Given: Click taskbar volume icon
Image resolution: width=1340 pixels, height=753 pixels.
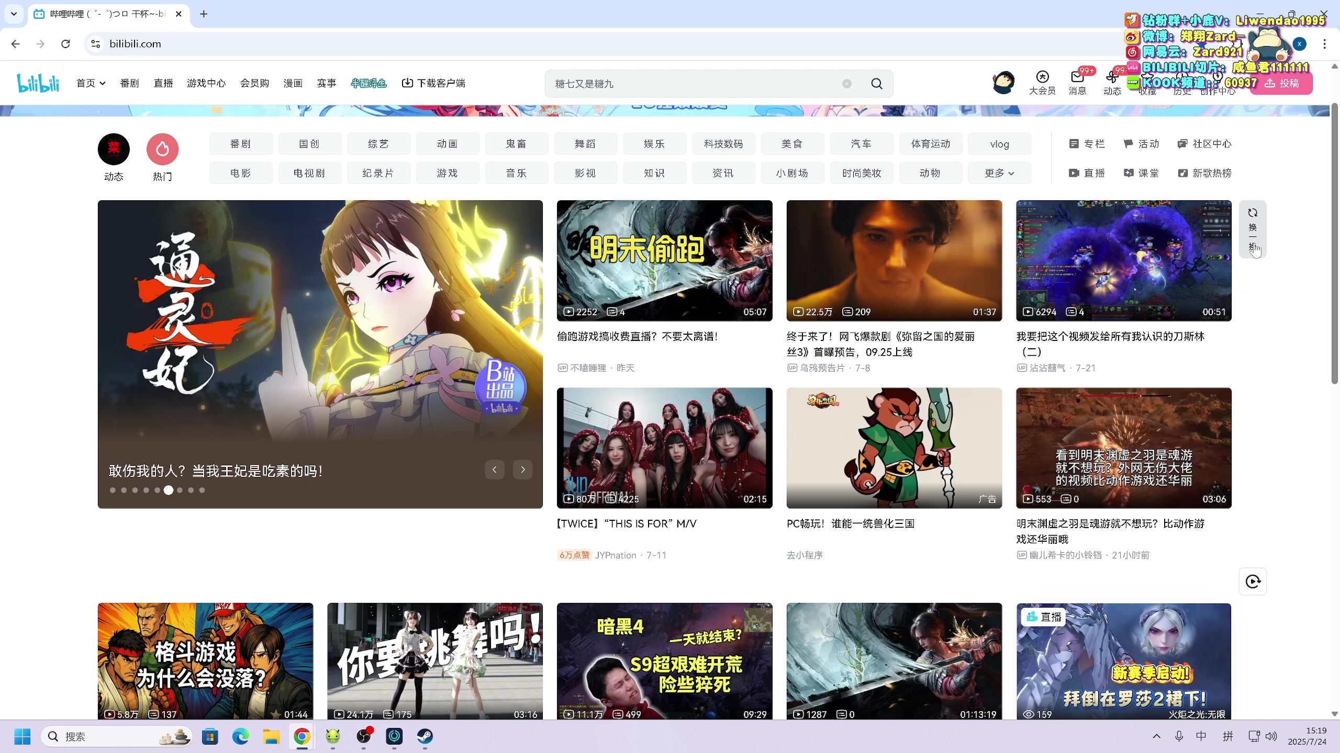Looking at the screenshot, I should tap(1271, 737).
